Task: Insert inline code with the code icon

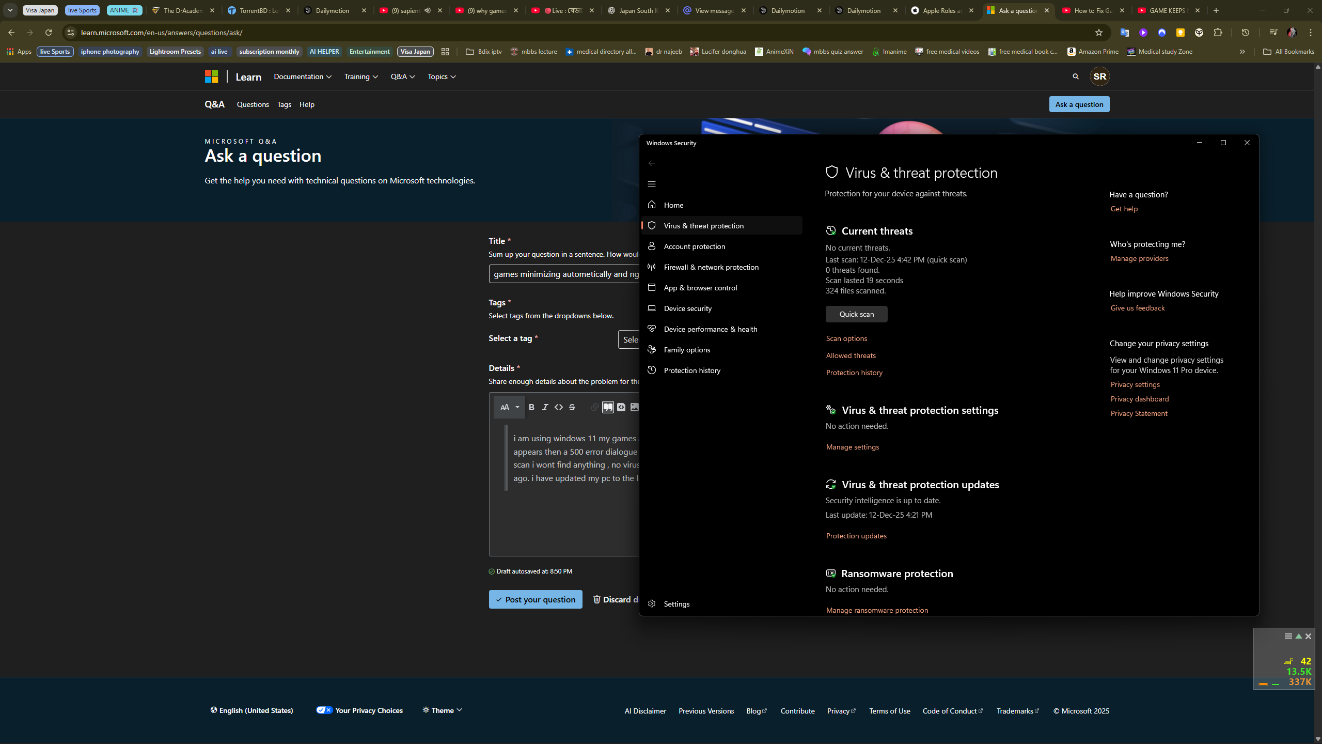Action: pos(558,407)
